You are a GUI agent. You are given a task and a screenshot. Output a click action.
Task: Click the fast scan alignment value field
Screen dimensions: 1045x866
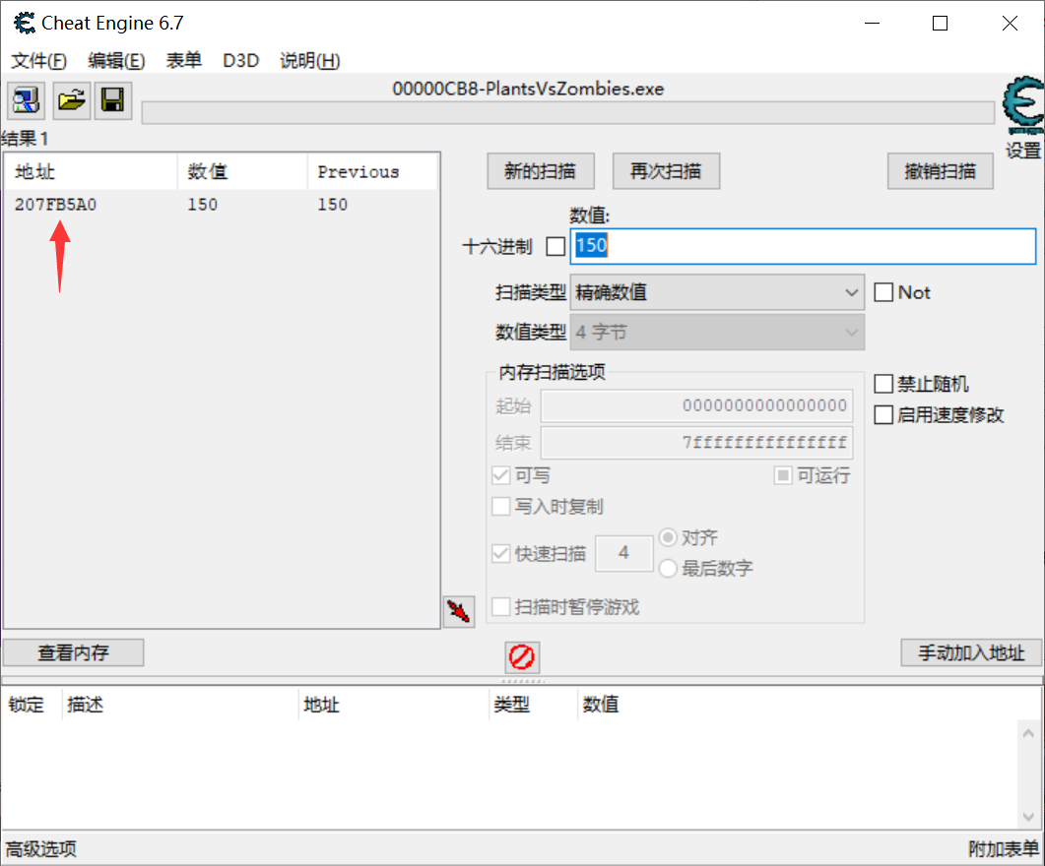point(623,553)
